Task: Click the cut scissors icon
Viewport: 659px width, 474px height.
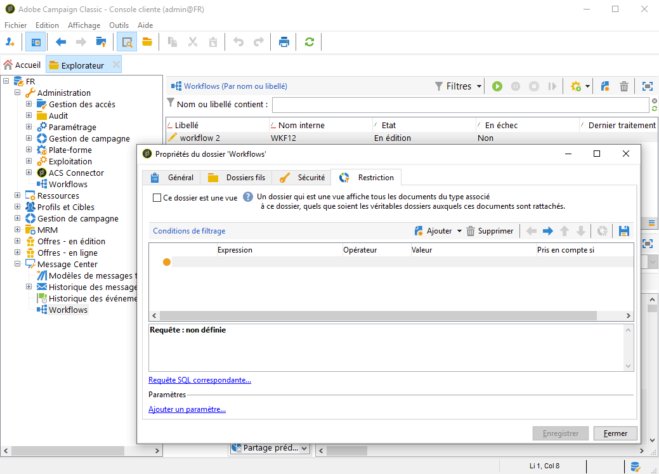Action: [x=192, y=42]
